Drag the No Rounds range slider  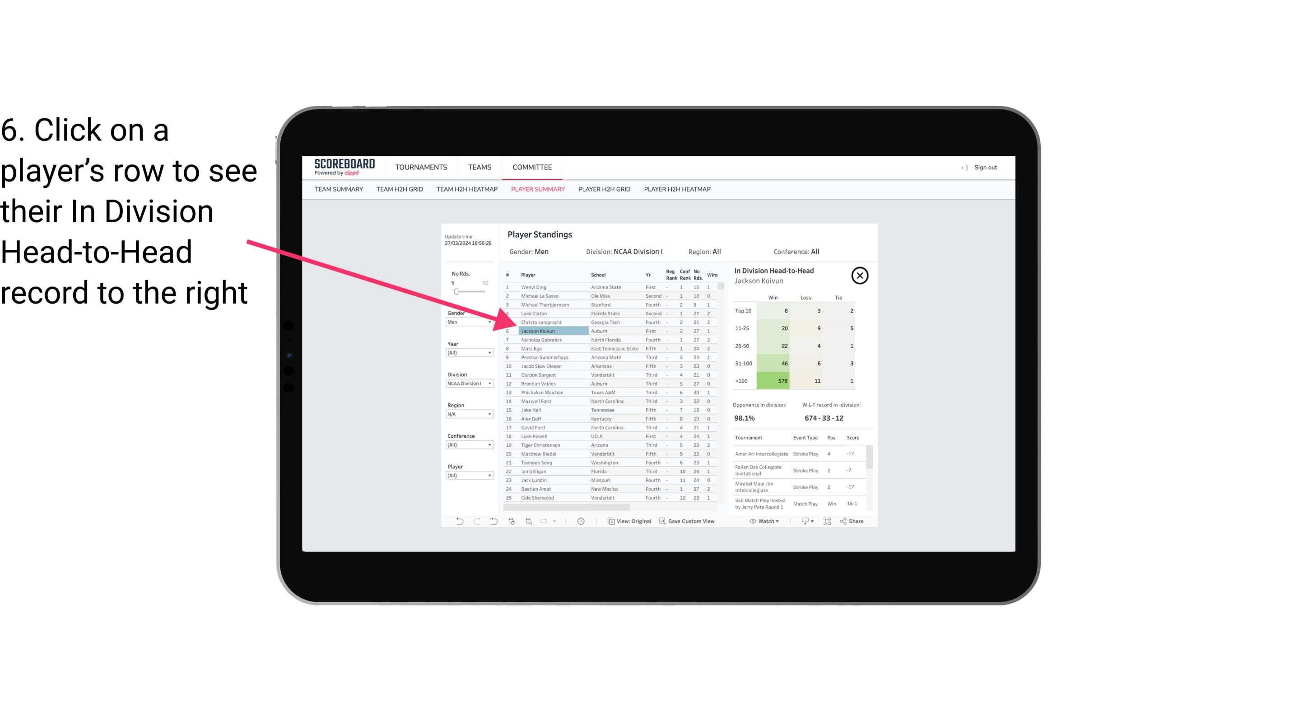457,292
